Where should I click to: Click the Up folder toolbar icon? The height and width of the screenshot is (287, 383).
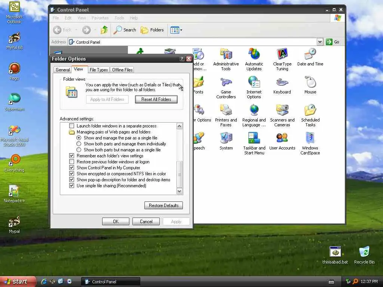pyautogui.click(x=104, y=30)
